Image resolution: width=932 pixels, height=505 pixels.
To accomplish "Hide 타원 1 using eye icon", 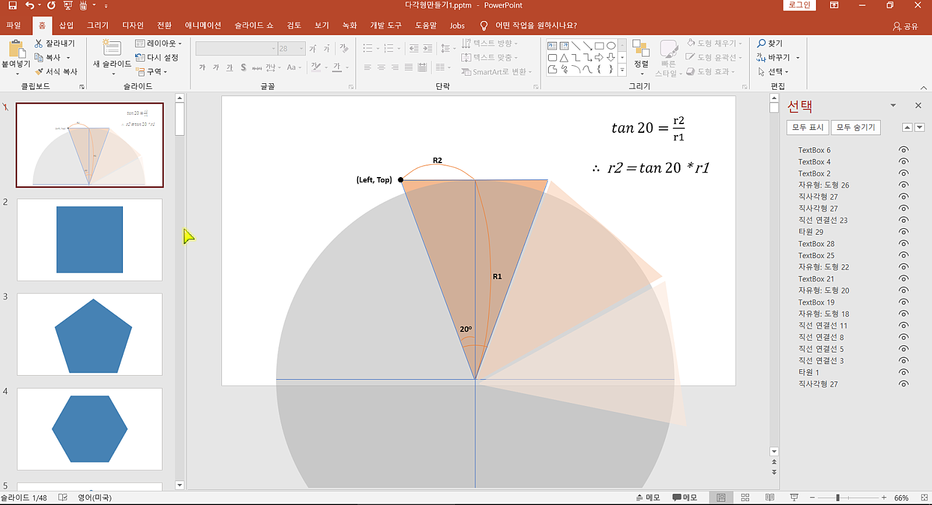I will 903,372.
